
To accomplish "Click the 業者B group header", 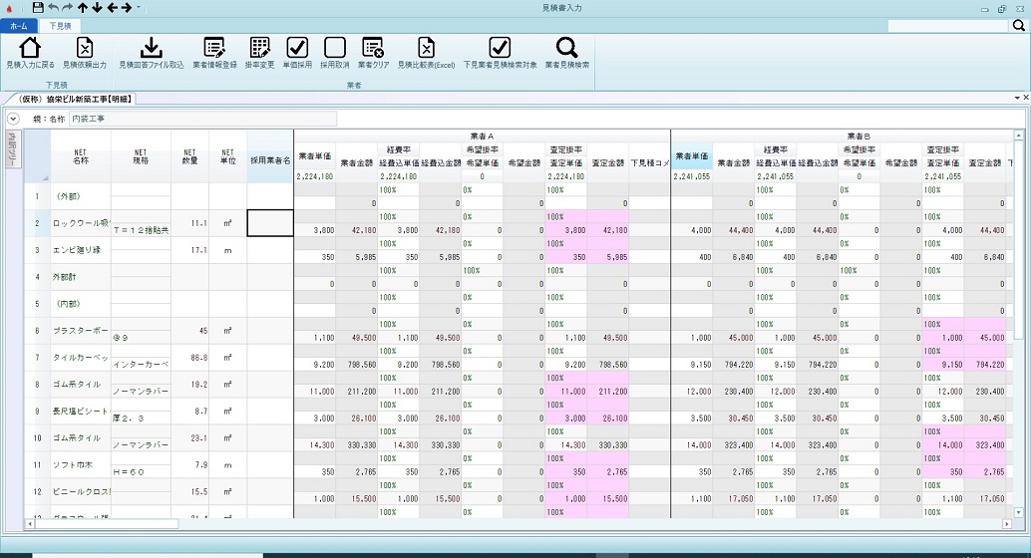I will (x=859, y=137).
